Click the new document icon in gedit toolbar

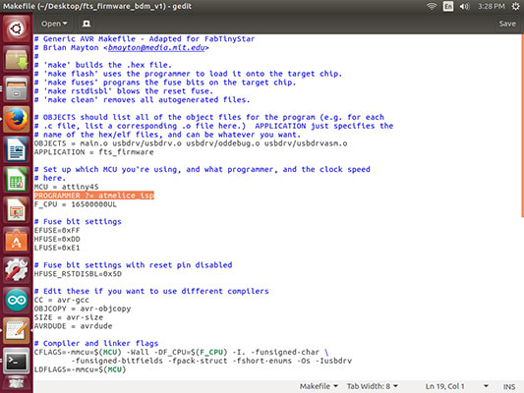(87, 24)
